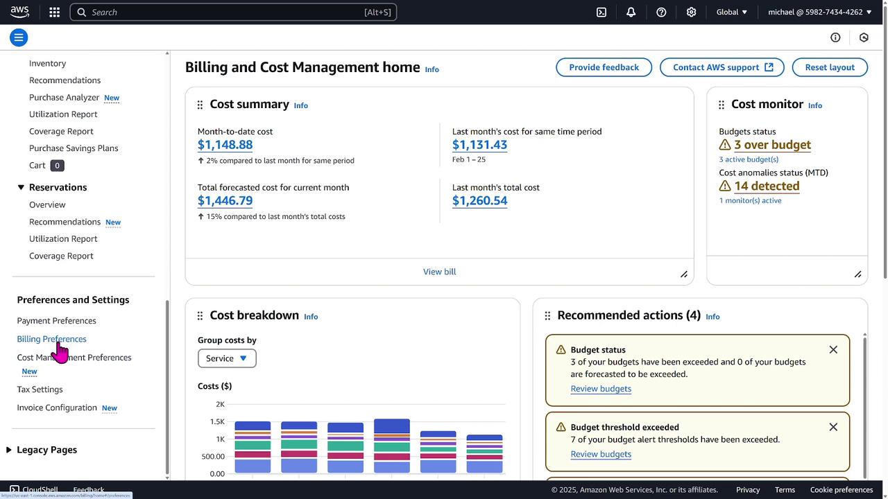Image resolution: width=888 pixels, height=499 pixels.
Task: Go to Tax Settings in the sidebar
Action: [40, 389]
